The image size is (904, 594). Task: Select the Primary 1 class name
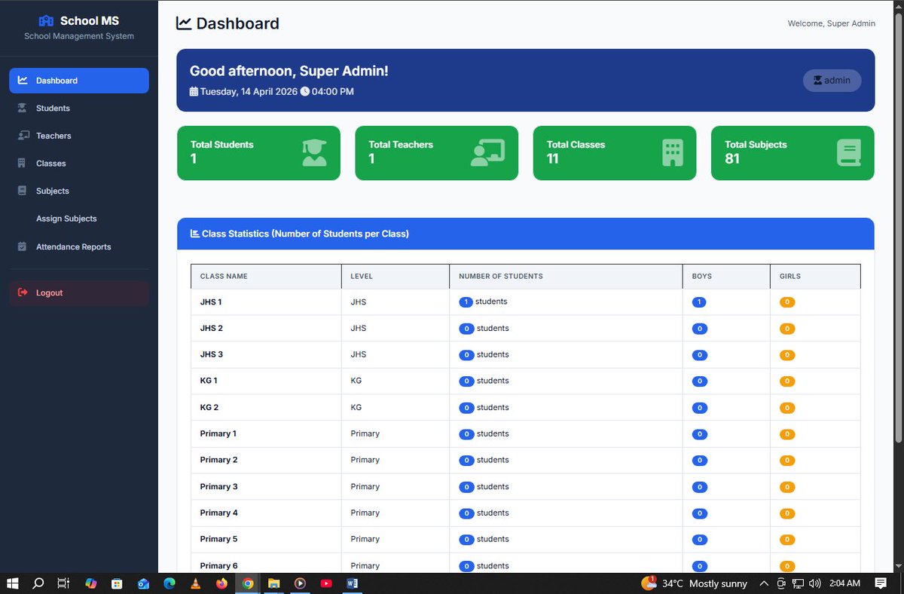218,434
